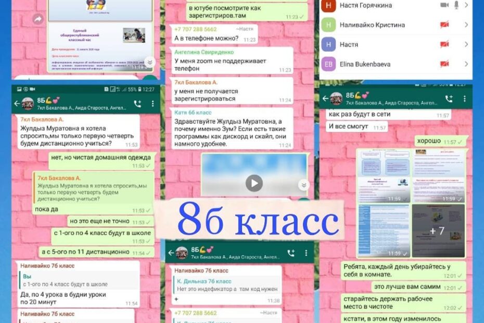Open group avatar in header above "как раз будут в сети"

coord(336,98)
